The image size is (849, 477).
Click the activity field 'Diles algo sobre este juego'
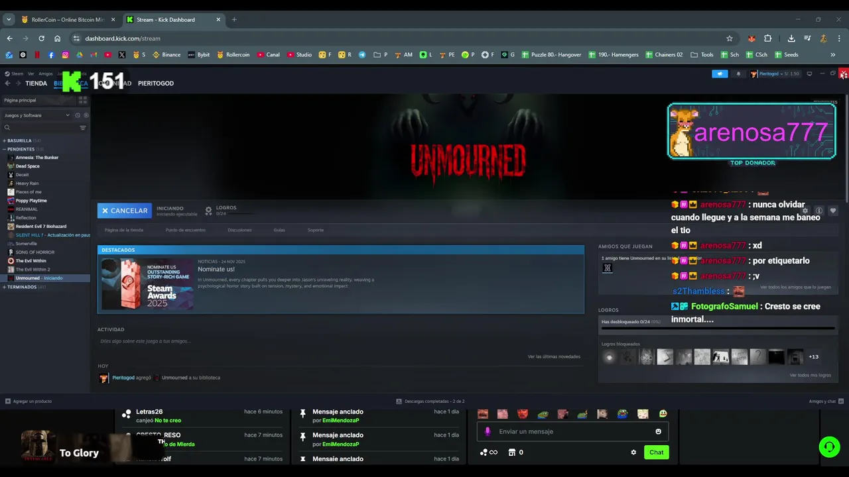[145, 341]
